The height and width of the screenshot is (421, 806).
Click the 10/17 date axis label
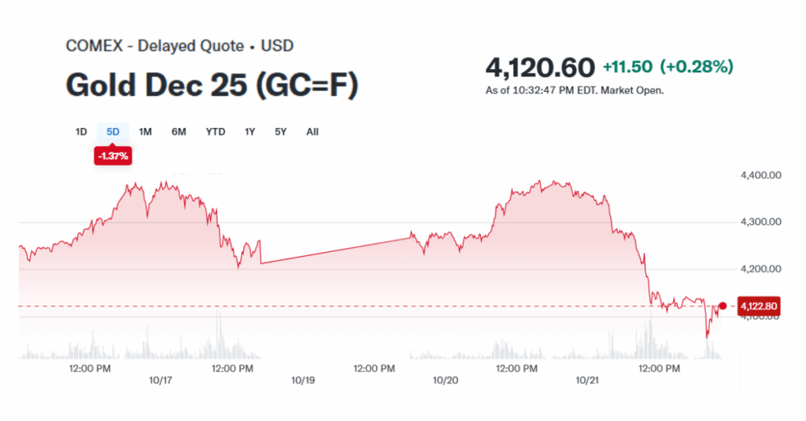tap(160, 380)
